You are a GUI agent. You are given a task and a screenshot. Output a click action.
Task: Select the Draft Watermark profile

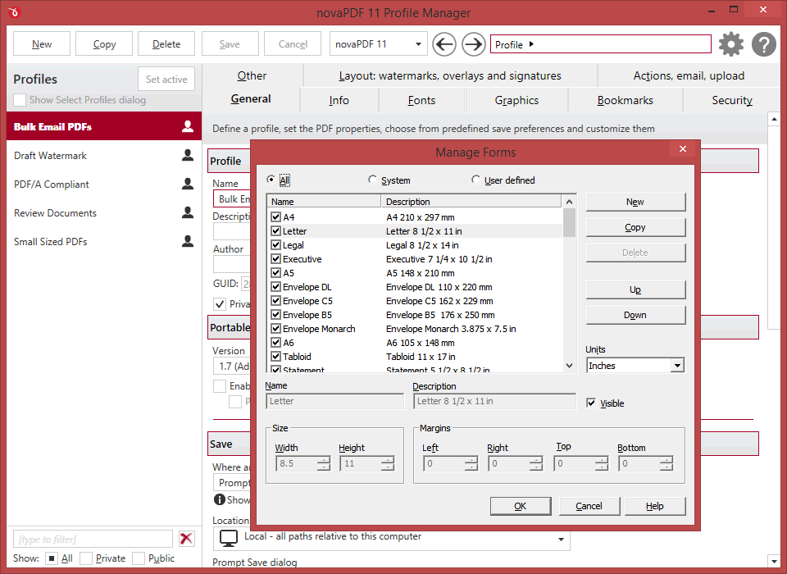tap(104, 155)
